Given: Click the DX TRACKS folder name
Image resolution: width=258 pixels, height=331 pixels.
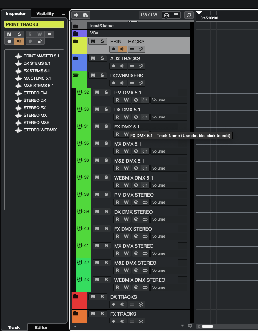Looking at the screenshot, I should pyautogui.click(x=124, y=297).
